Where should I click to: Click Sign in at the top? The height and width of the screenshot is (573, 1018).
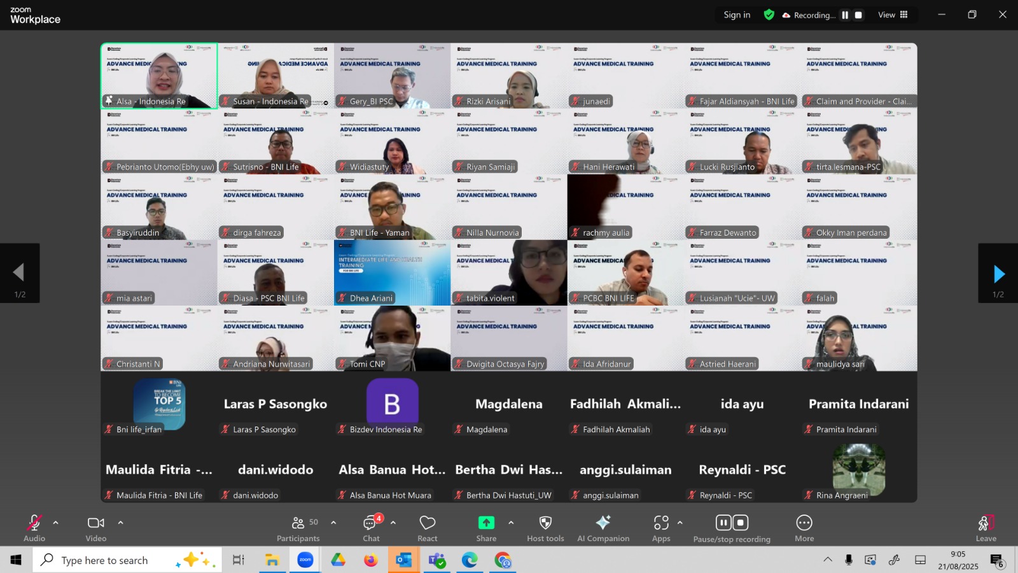tap(737, 15)
